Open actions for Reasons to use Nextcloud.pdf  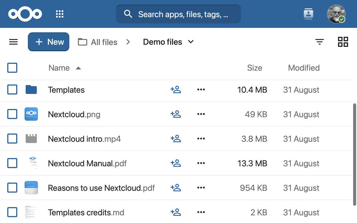(201, 188)
